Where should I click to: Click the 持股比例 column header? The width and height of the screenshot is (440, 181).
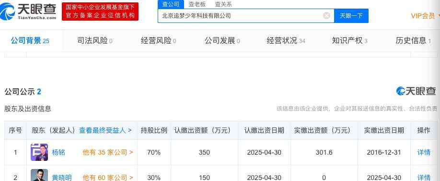click(154, 130)
